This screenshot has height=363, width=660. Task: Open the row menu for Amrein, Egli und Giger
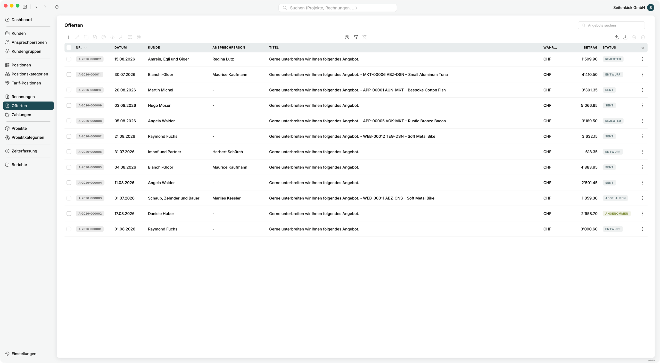(x=642, y=59)
